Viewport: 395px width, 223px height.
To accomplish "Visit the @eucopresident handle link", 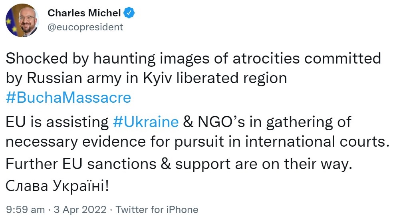I will click(85, 27).
